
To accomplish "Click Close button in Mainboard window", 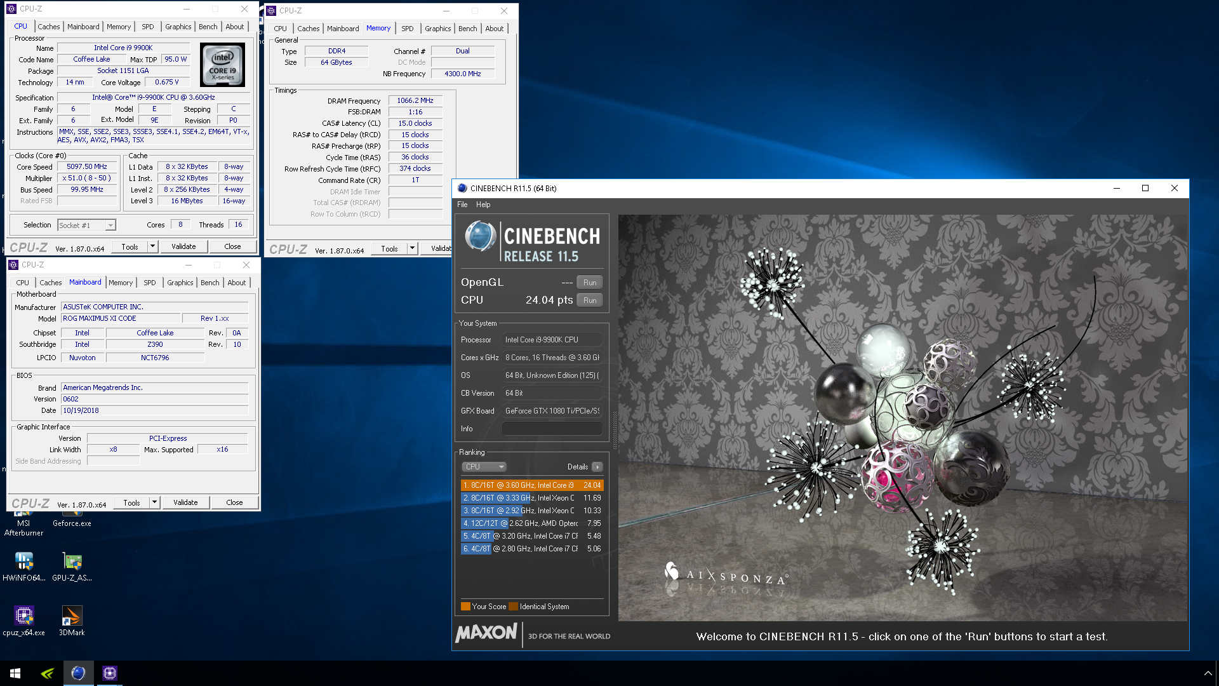I will tap(234, 502).
